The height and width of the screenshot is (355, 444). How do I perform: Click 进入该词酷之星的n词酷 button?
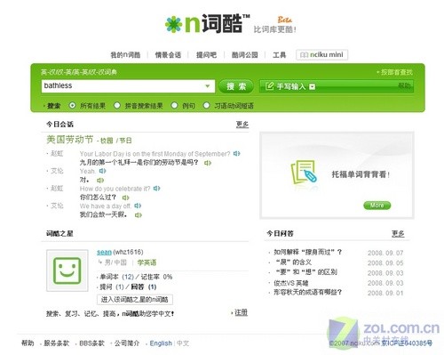[x=135, y=300]
